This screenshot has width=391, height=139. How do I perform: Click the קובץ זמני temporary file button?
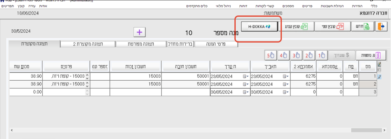pos(332,27)
